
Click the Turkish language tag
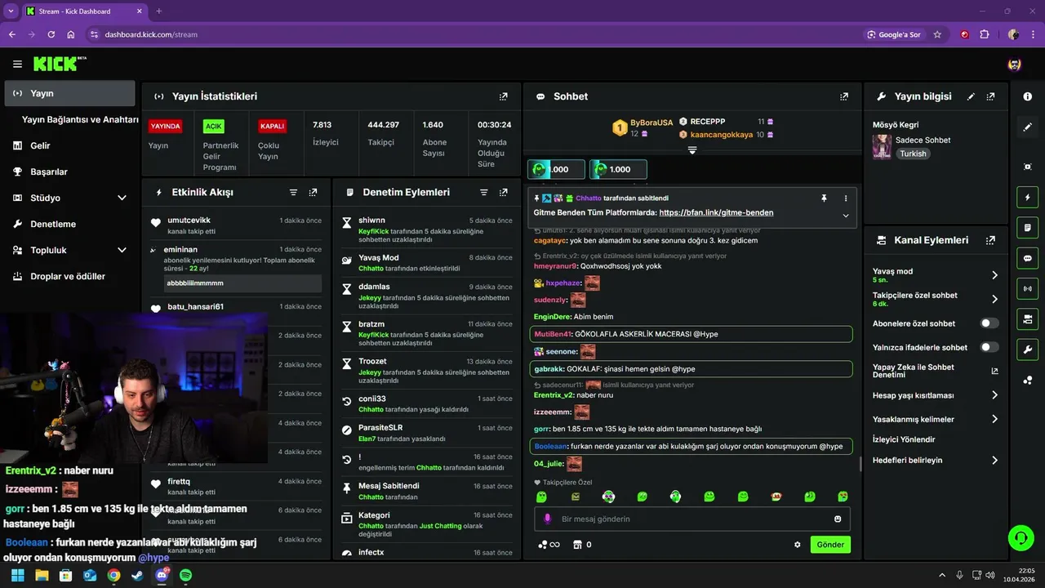913,154
